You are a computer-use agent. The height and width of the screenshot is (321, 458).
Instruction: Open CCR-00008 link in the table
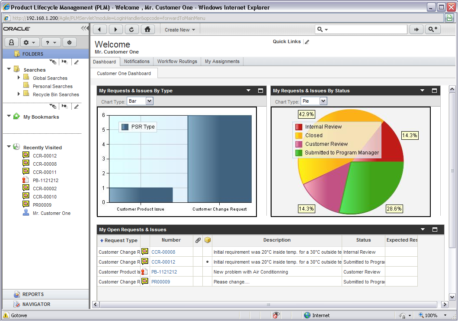pos(163,252)
